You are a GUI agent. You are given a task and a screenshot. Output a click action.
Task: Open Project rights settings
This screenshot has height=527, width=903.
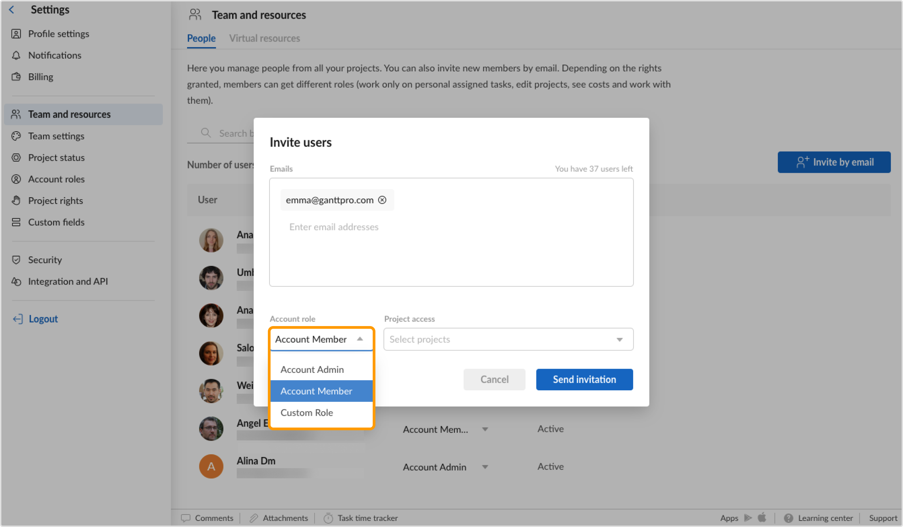click(55, 200)
